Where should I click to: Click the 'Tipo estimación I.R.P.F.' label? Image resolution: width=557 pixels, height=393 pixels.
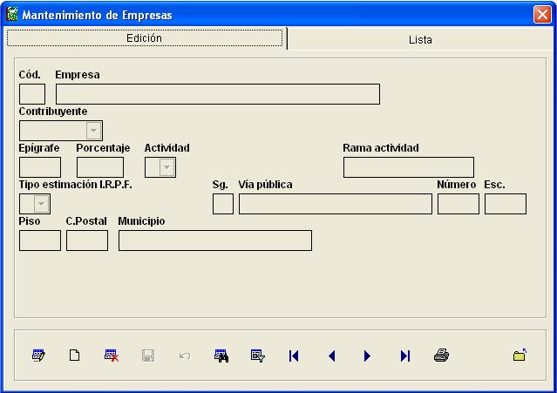coord(75,184)
